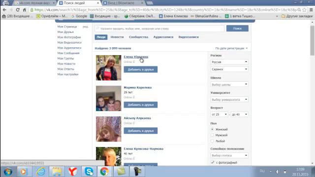315x177 pixels.
Task: Open Марина Карелова profile photo thumbnail
Action: 108,98
